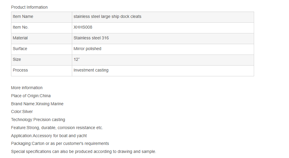This screenshot has width=289, height=158.
Task: Select the 12” size value
Action: click(x=77, y=60)
